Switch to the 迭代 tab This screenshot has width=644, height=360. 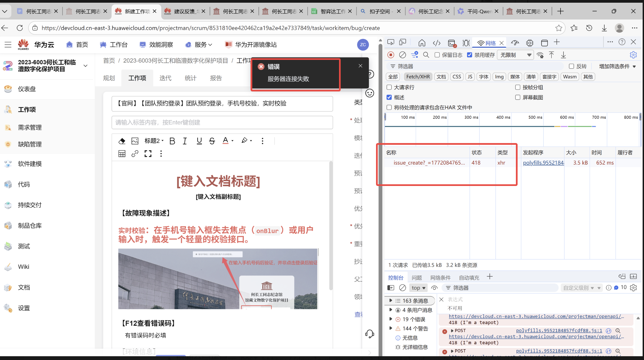point(165,78)
